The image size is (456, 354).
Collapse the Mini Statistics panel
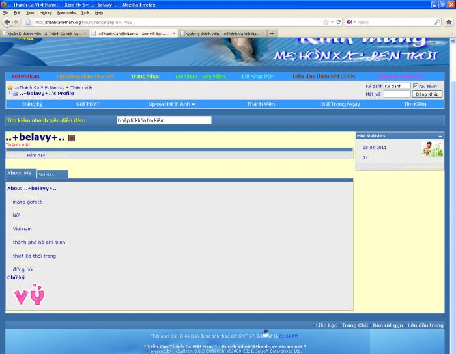click(x=440, y=136)
